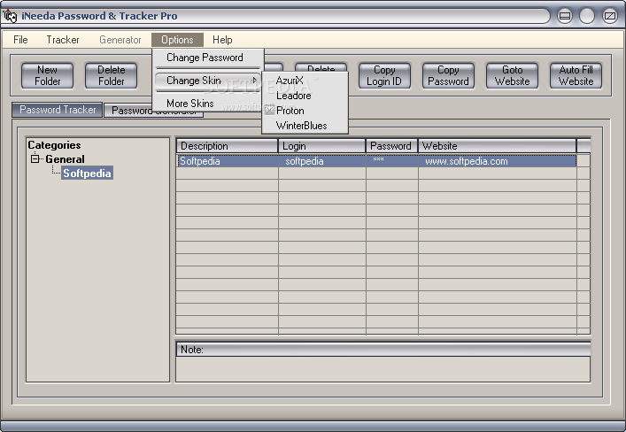Switch to the Password Tracker tab
Image resolution: width=626 pixels, height=432 pixels.
click(x=57, y=110)
